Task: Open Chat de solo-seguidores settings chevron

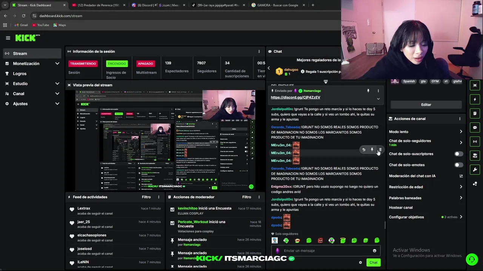Action: click(x=461, y=143)
